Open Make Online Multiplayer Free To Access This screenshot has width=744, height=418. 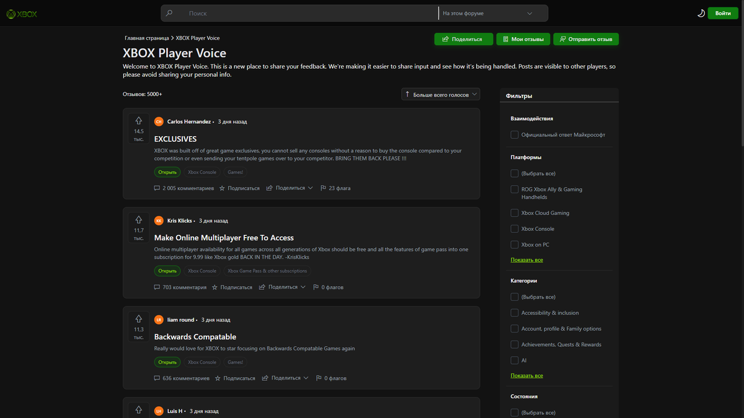(x=224, y=238)
